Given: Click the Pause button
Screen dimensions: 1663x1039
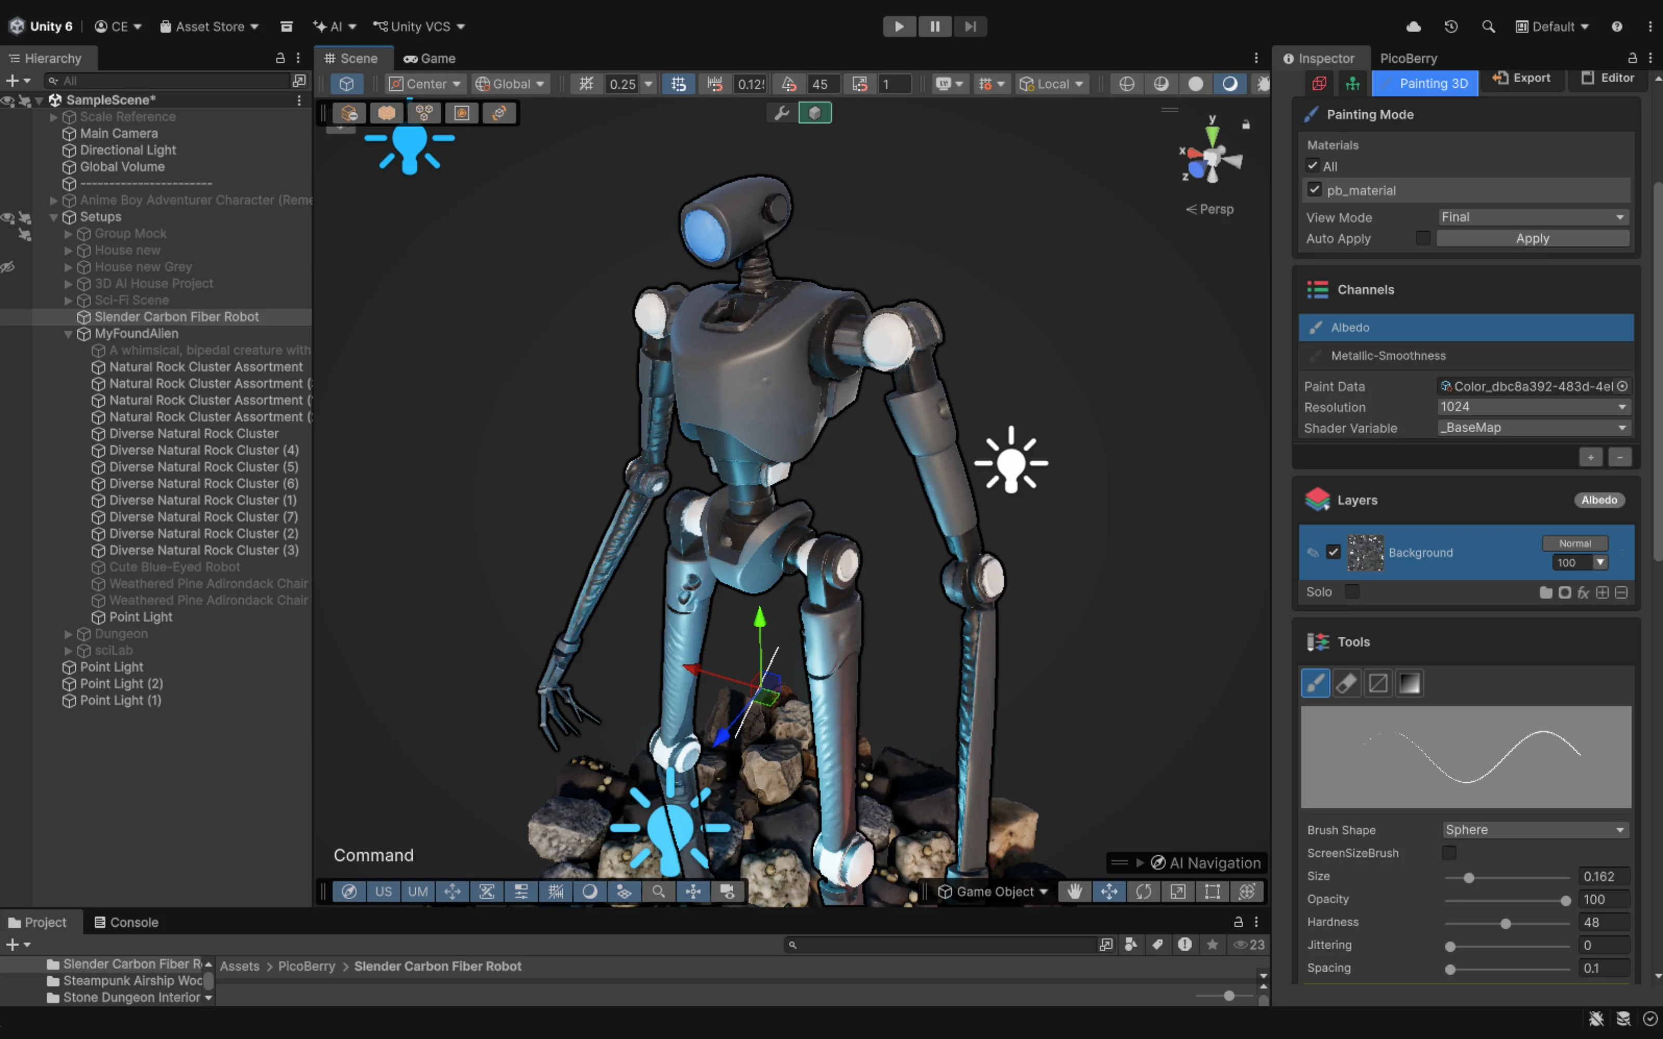Looking at the screenshot, I should point(934,26).
